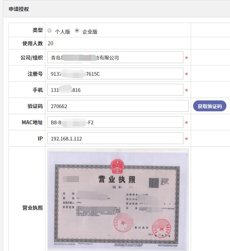230x251 pixels.
Task: Click the round red stamp beside the date
Action: [162, 228]
